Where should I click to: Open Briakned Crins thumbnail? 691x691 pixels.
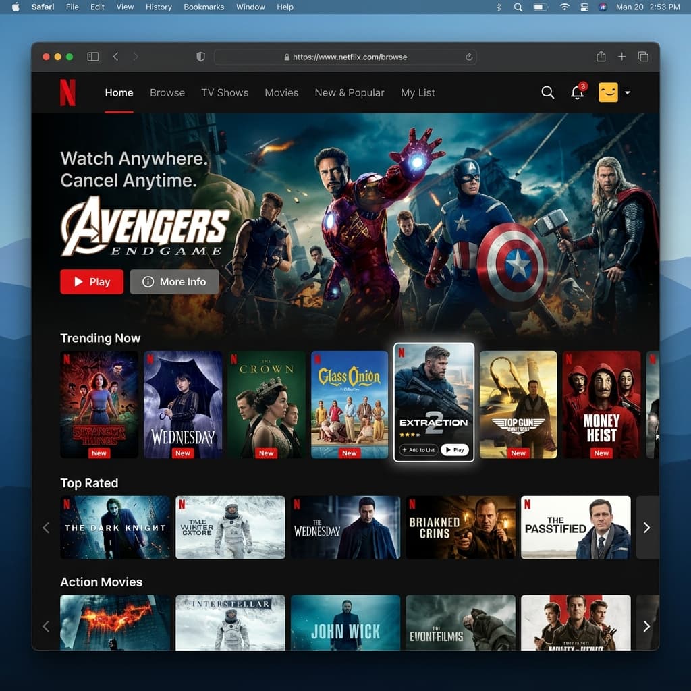pyautogui.click(x=460, y=528)
